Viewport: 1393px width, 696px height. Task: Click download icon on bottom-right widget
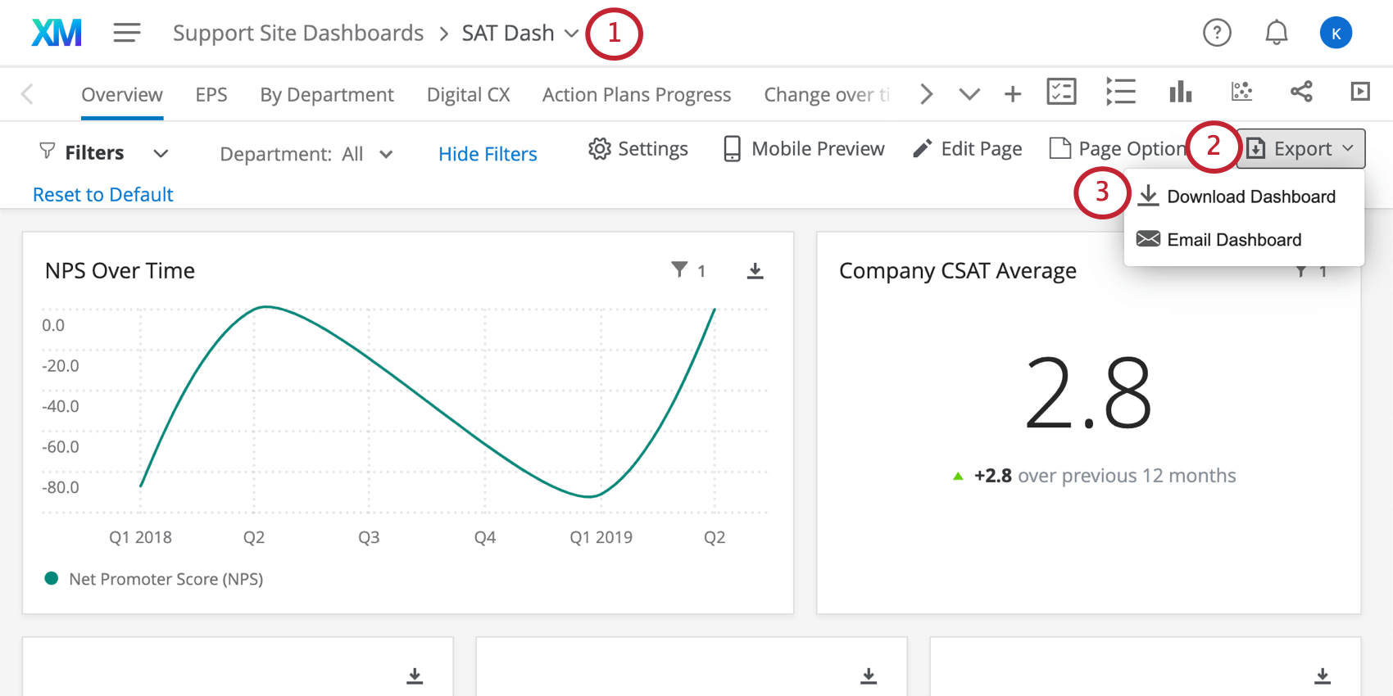pos(1323,676)
